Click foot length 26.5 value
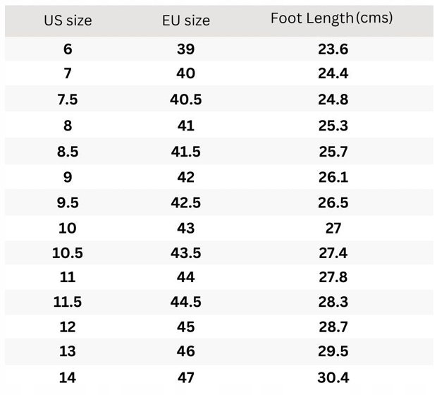The image size is (437, 395). 333,202
